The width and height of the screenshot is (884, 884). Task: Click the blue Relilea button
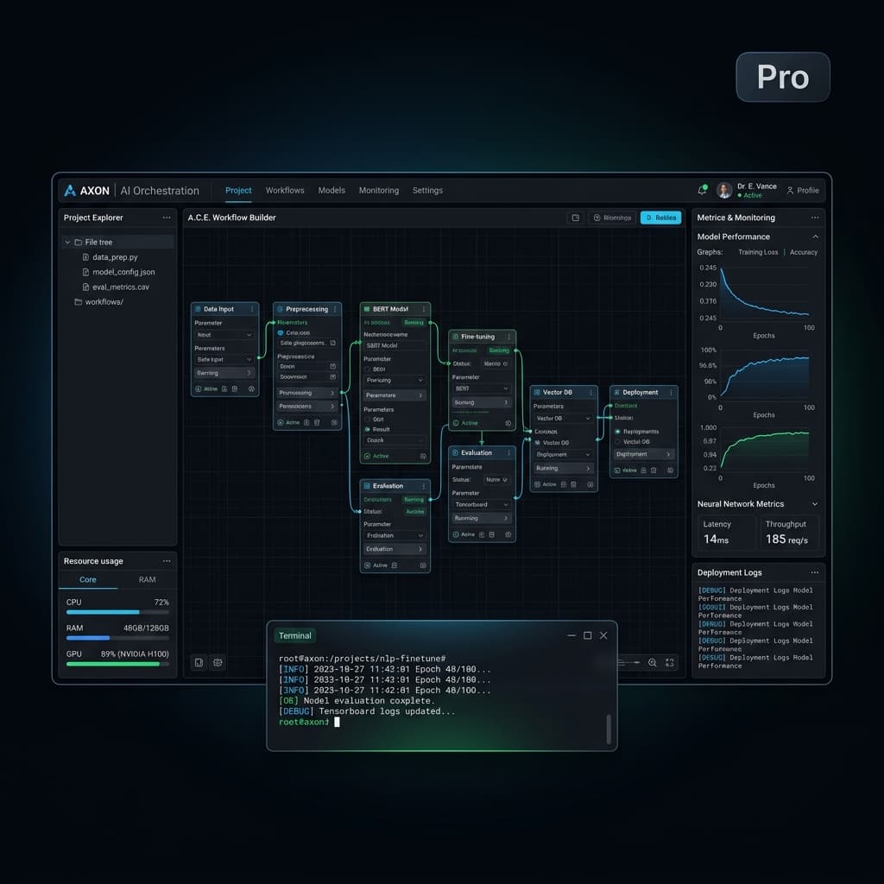coord(660,218)
